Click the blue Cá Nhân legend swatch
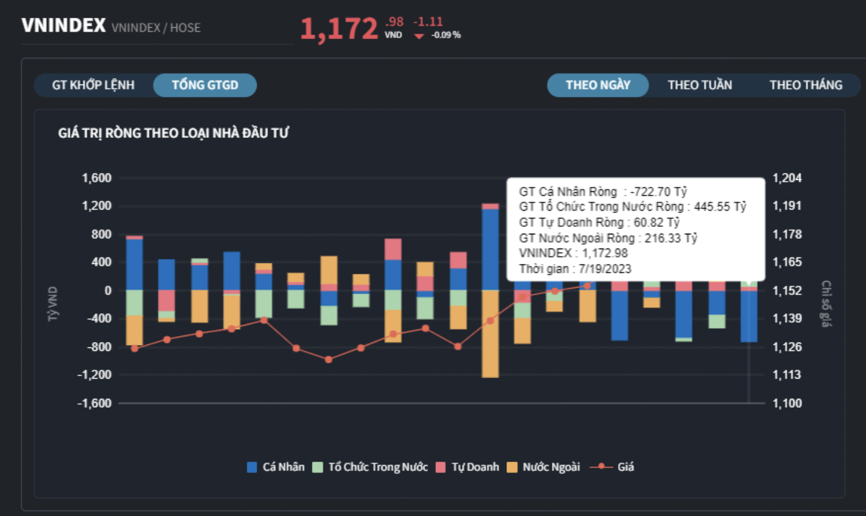 pyautogui.click(x=252, y=467)
